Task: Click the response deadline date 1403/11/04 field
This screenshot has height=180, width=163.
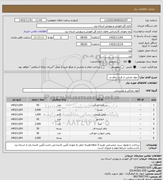Action: click(x=116, y=37)
